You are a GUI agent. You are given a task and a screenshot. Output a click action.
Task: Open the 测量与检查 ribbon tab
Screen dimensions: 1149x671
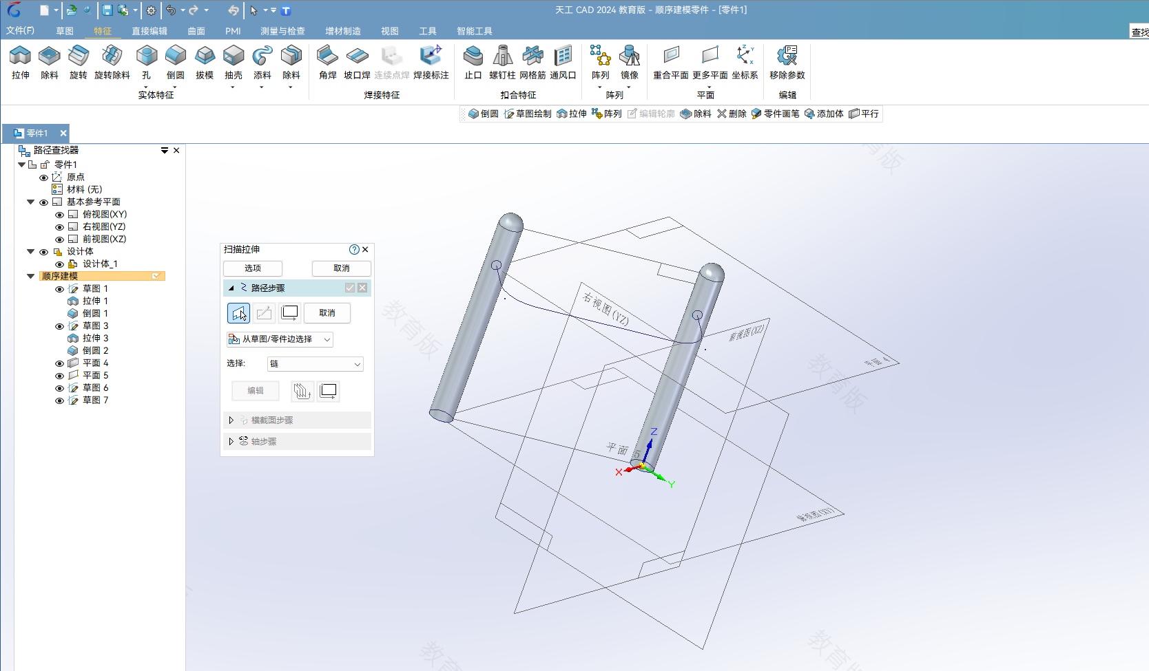(x=282, y=31)
